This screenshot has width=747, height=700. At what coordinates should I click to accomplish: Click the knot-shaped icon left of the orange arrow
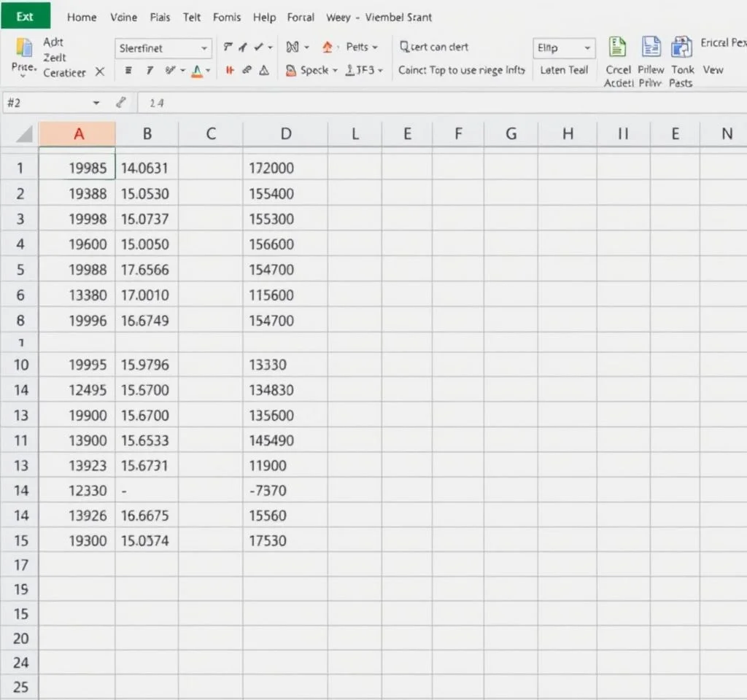(x=292, y=47)
